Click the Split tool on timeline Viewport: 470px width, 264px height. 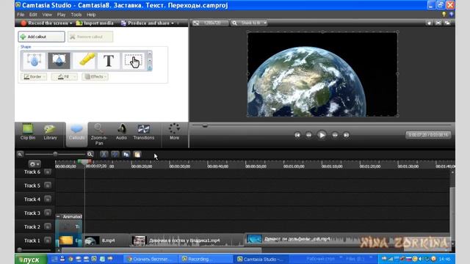tap(115, 154)
